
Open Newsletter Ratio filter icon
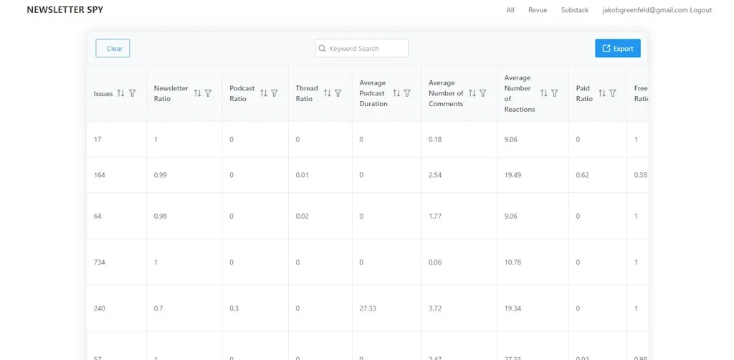pyautogui.click(x=209, y=93)
